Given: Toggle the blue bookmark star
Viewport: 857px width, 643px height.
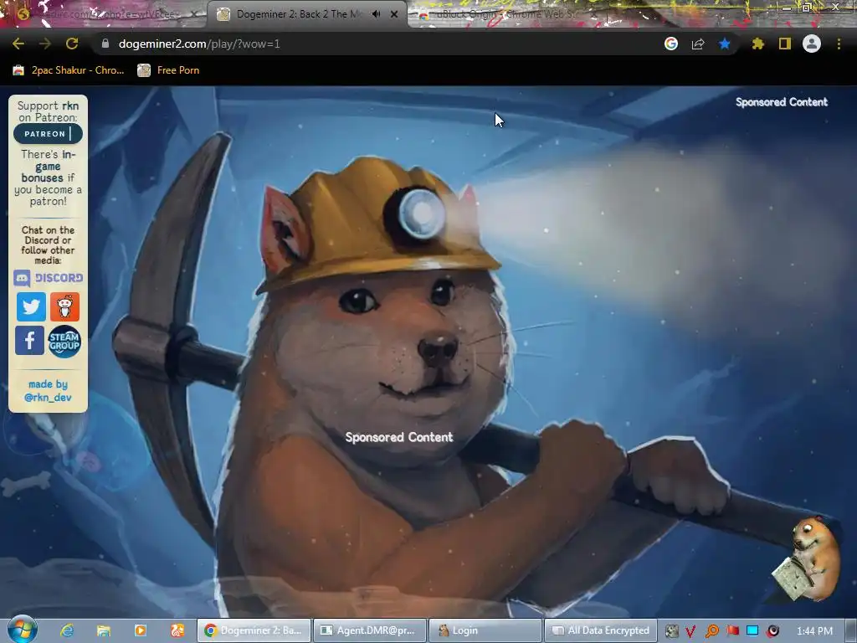Looking at the screenshot, I should 725,44.
